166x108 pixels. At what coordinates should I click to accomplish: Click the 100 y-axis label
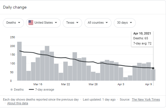click(x=13, y=64)
